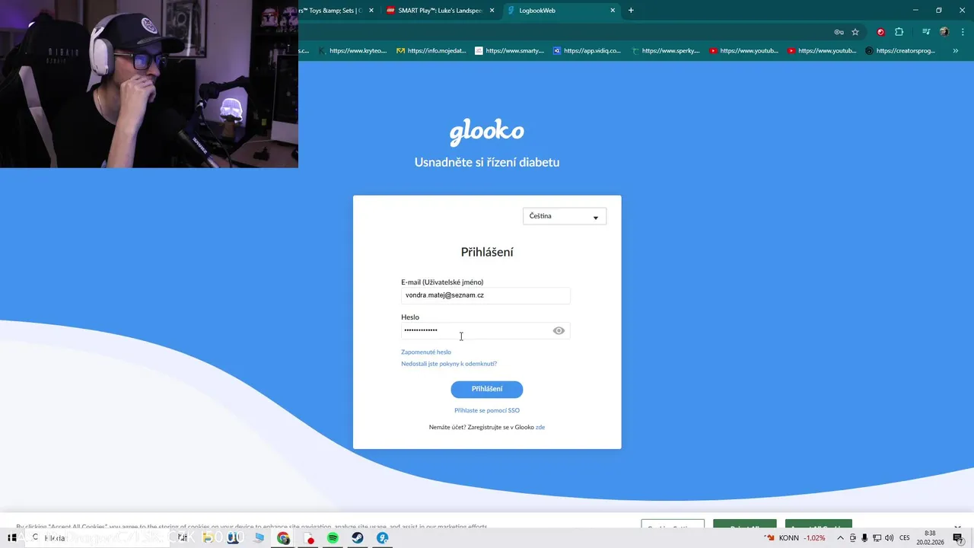Click Přihlaste se pomocí SSO link

tap(487, 410)
